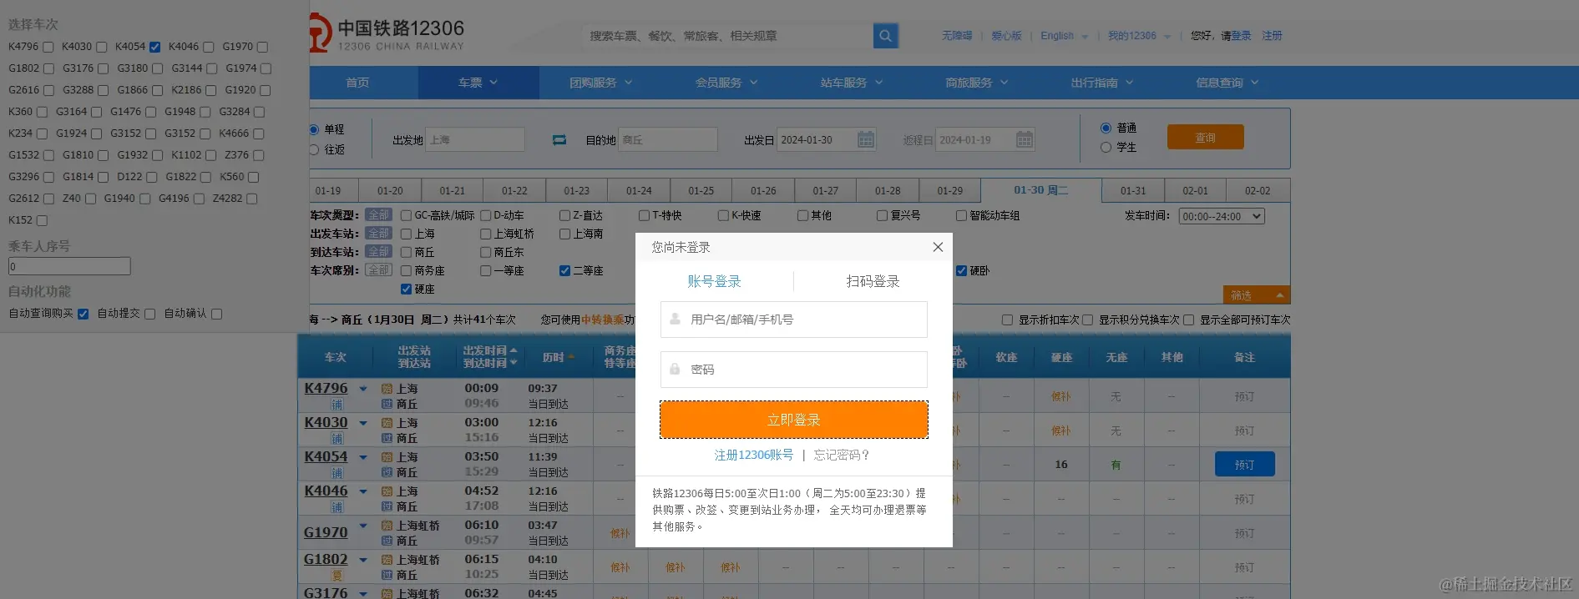1579x599 pixels.
Task: Sort by 历时 arrow in table header
Action: 571,357
